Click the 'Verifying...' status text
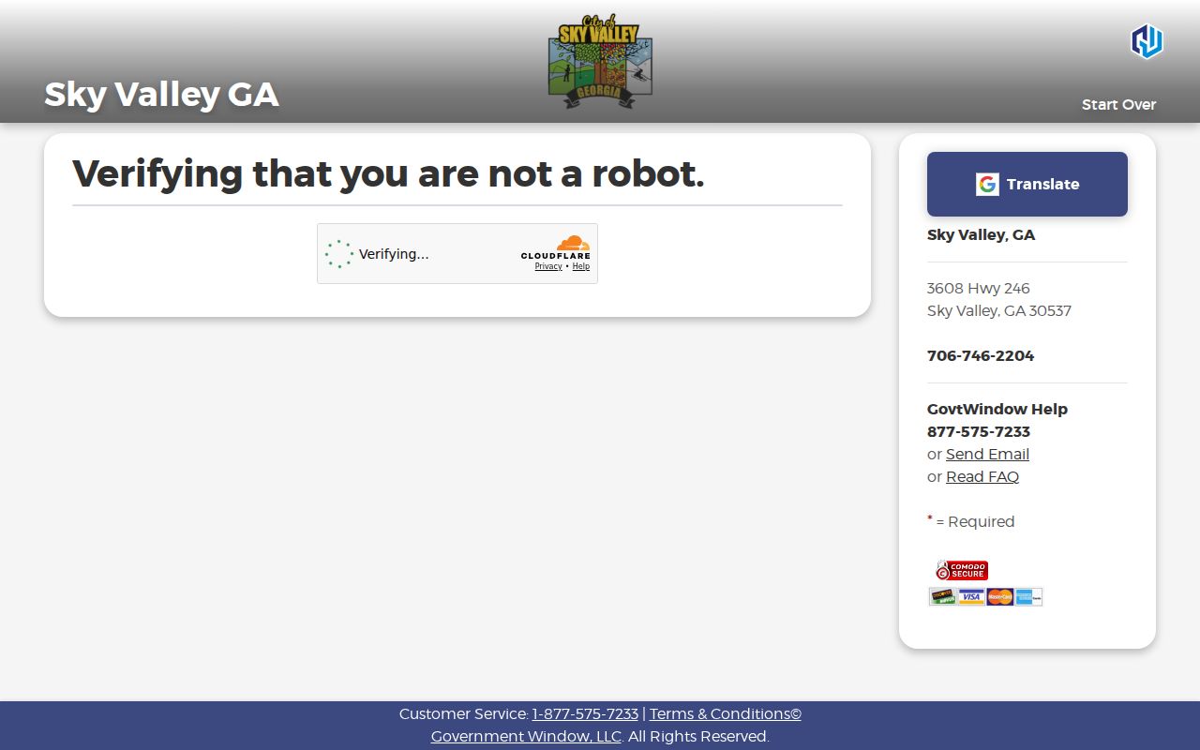Image resolution: width=1200 pixels, height=750 pixels. point(394,254)
